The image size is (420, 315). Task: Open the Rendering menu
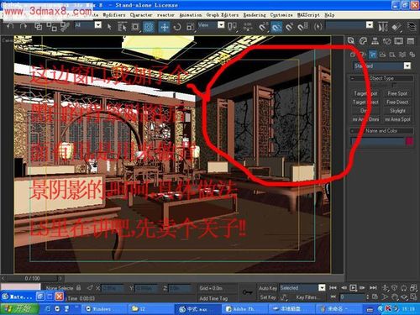[255, 15]
